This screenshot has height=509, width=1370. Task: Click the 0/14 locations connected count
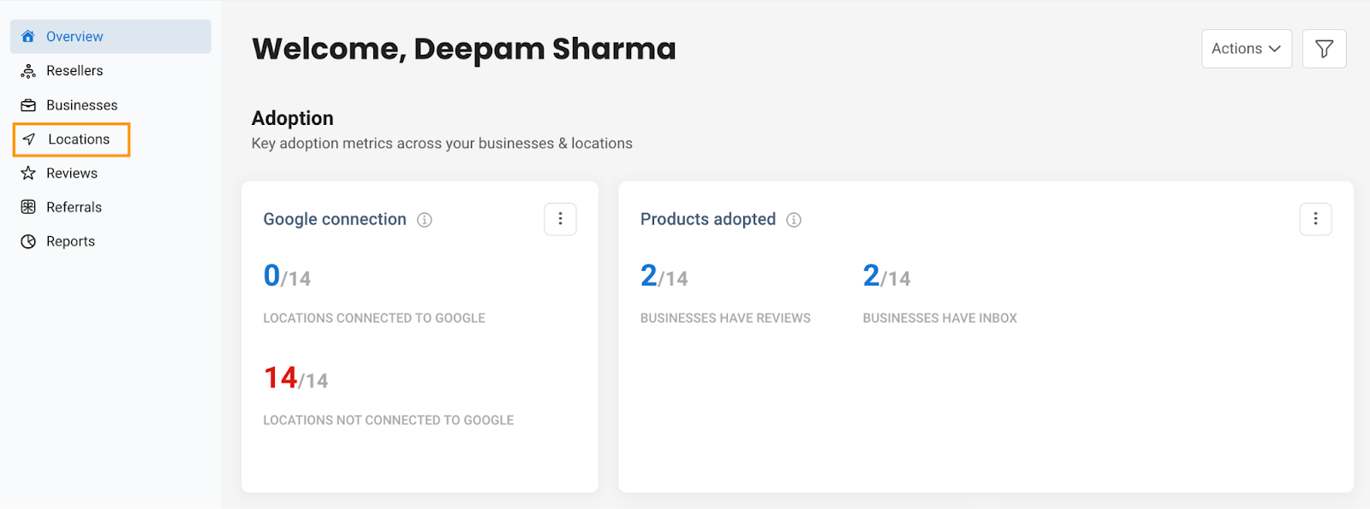287,276
